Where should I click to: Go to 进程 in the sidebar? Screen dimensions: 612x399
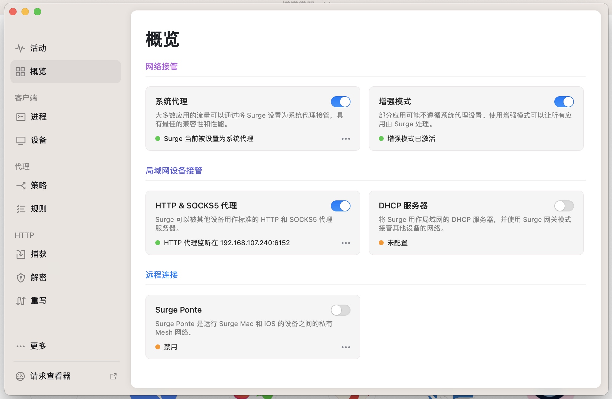(x=66, y=117)
